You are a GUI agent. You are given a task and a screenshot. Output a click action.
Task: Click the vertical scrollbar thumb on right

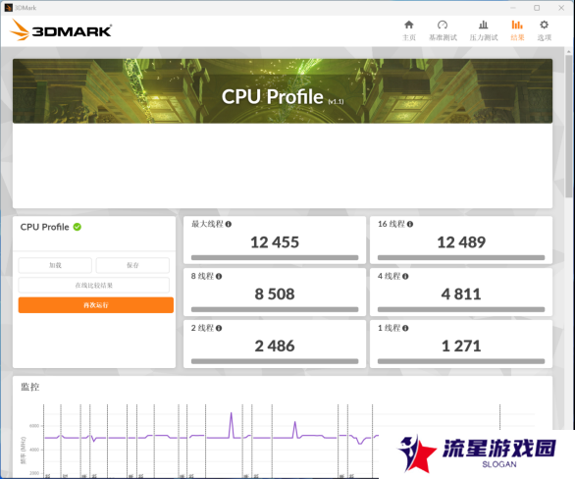[x=569, y=127]
